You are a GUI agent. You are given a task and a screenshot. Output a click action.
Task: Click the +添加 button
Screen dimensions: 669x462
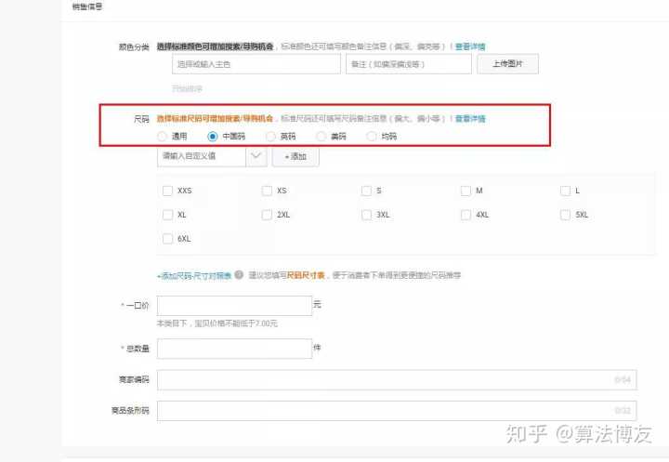click(x=295, y=156)
